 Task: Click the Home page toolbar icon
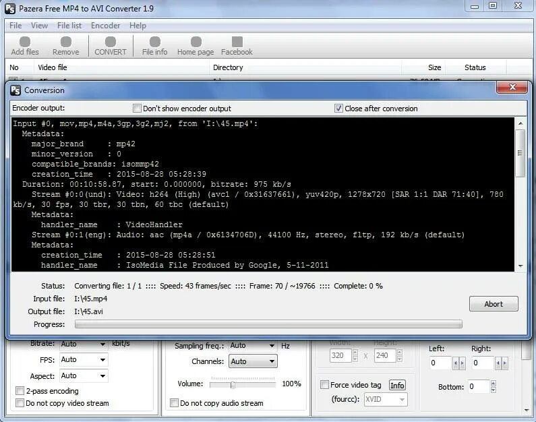tap(196, 46)
